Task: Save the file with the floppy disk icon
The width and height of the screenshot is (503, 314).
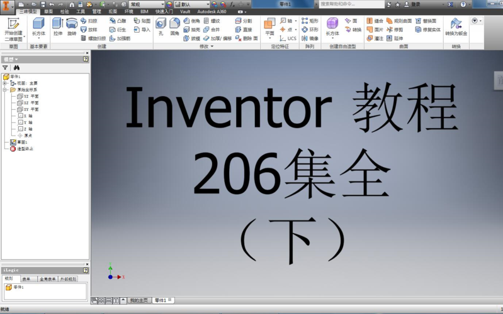Action: click(43, 4)
